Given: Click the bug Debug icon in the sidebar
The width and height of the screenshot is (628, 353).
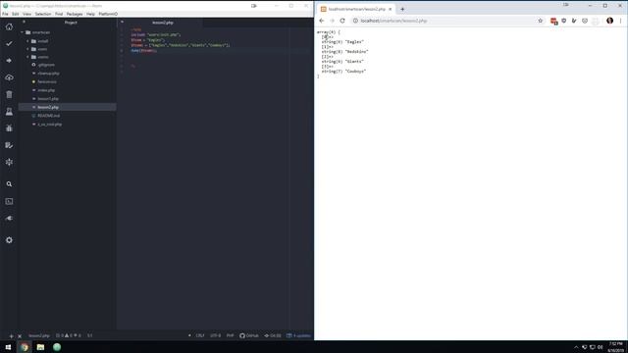Looking at the screenshot, I should coord(9,128).
